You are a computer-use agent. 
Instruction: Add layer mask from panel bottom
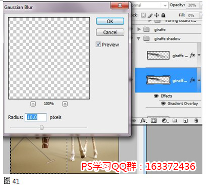click(153, 120)
